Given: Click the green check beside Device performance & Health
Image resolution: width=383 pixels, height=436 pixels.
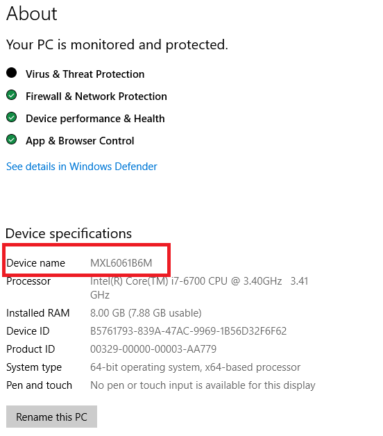Looking at the screenshot, I should [11, 117].
